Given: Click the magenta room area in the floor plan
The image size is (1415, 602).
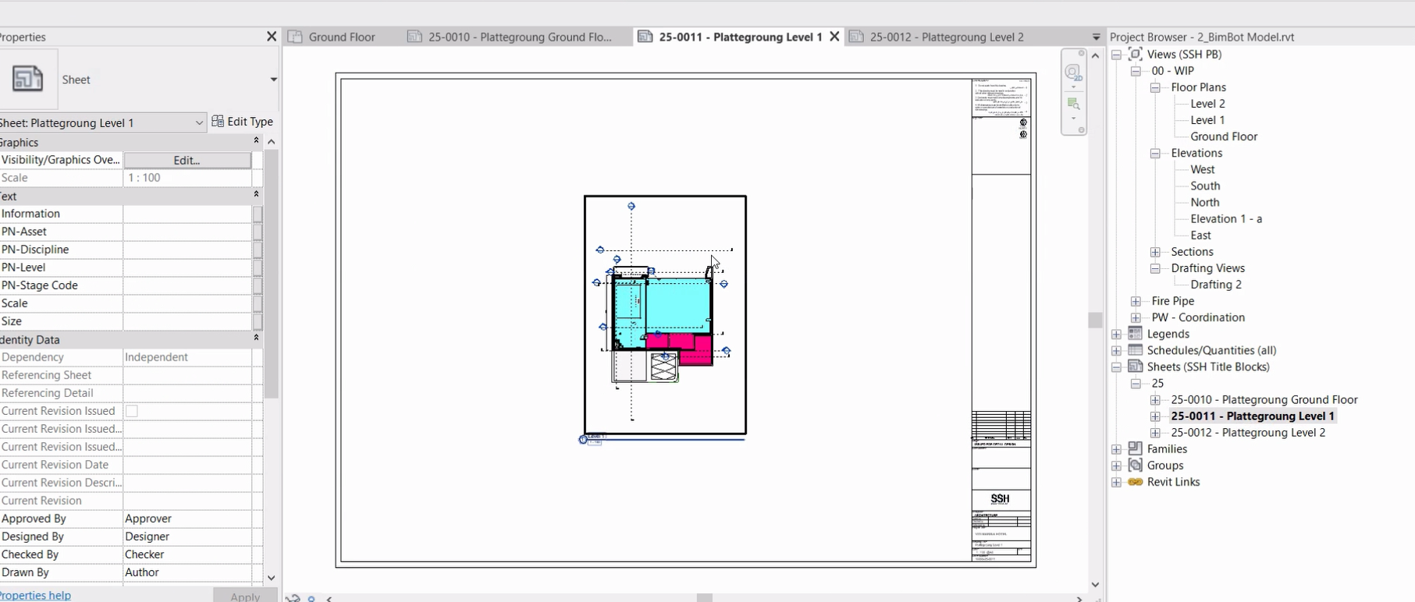Looking at the screenshot, I should click(695, 349).
